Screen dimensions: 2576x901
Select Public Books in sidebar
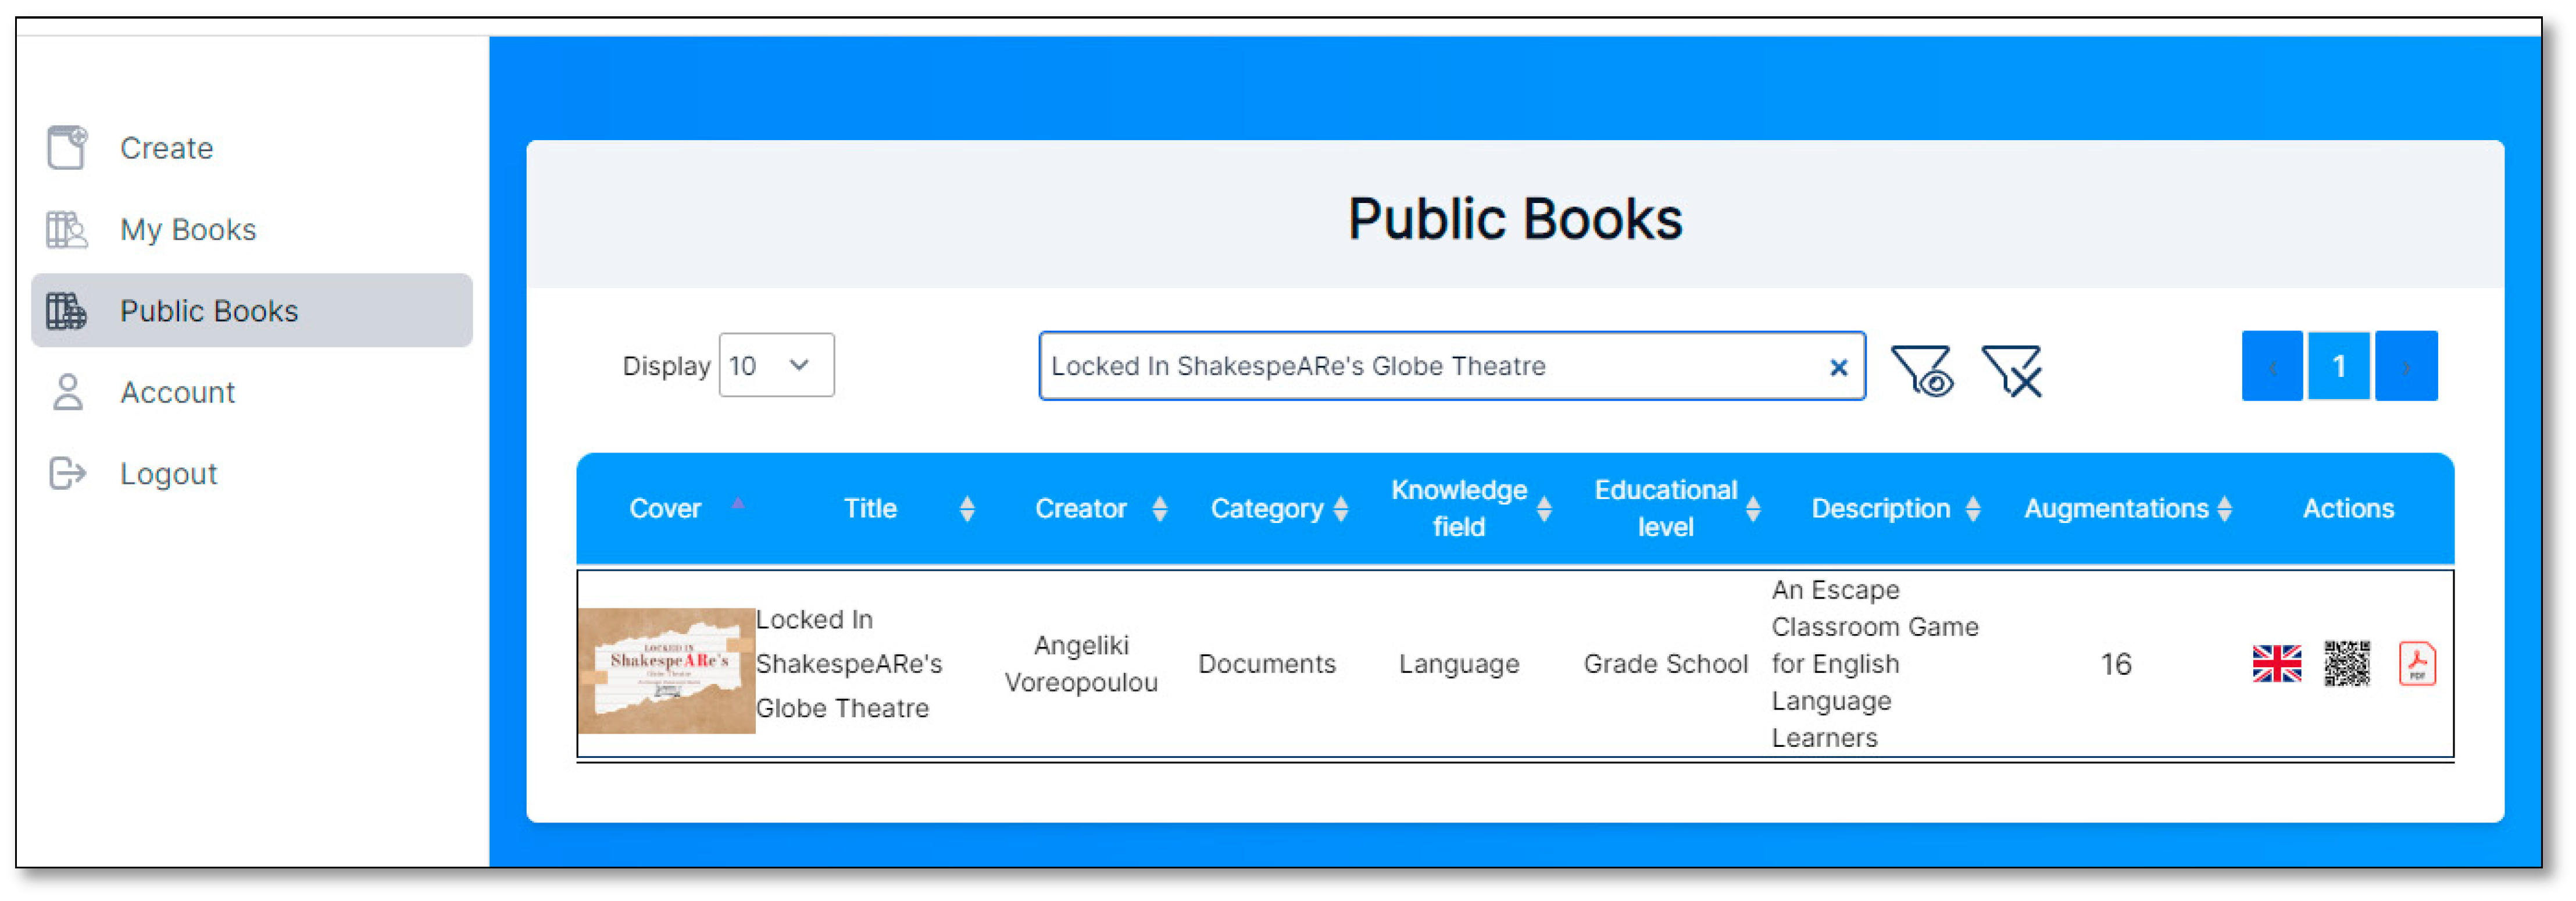(208, 311)
